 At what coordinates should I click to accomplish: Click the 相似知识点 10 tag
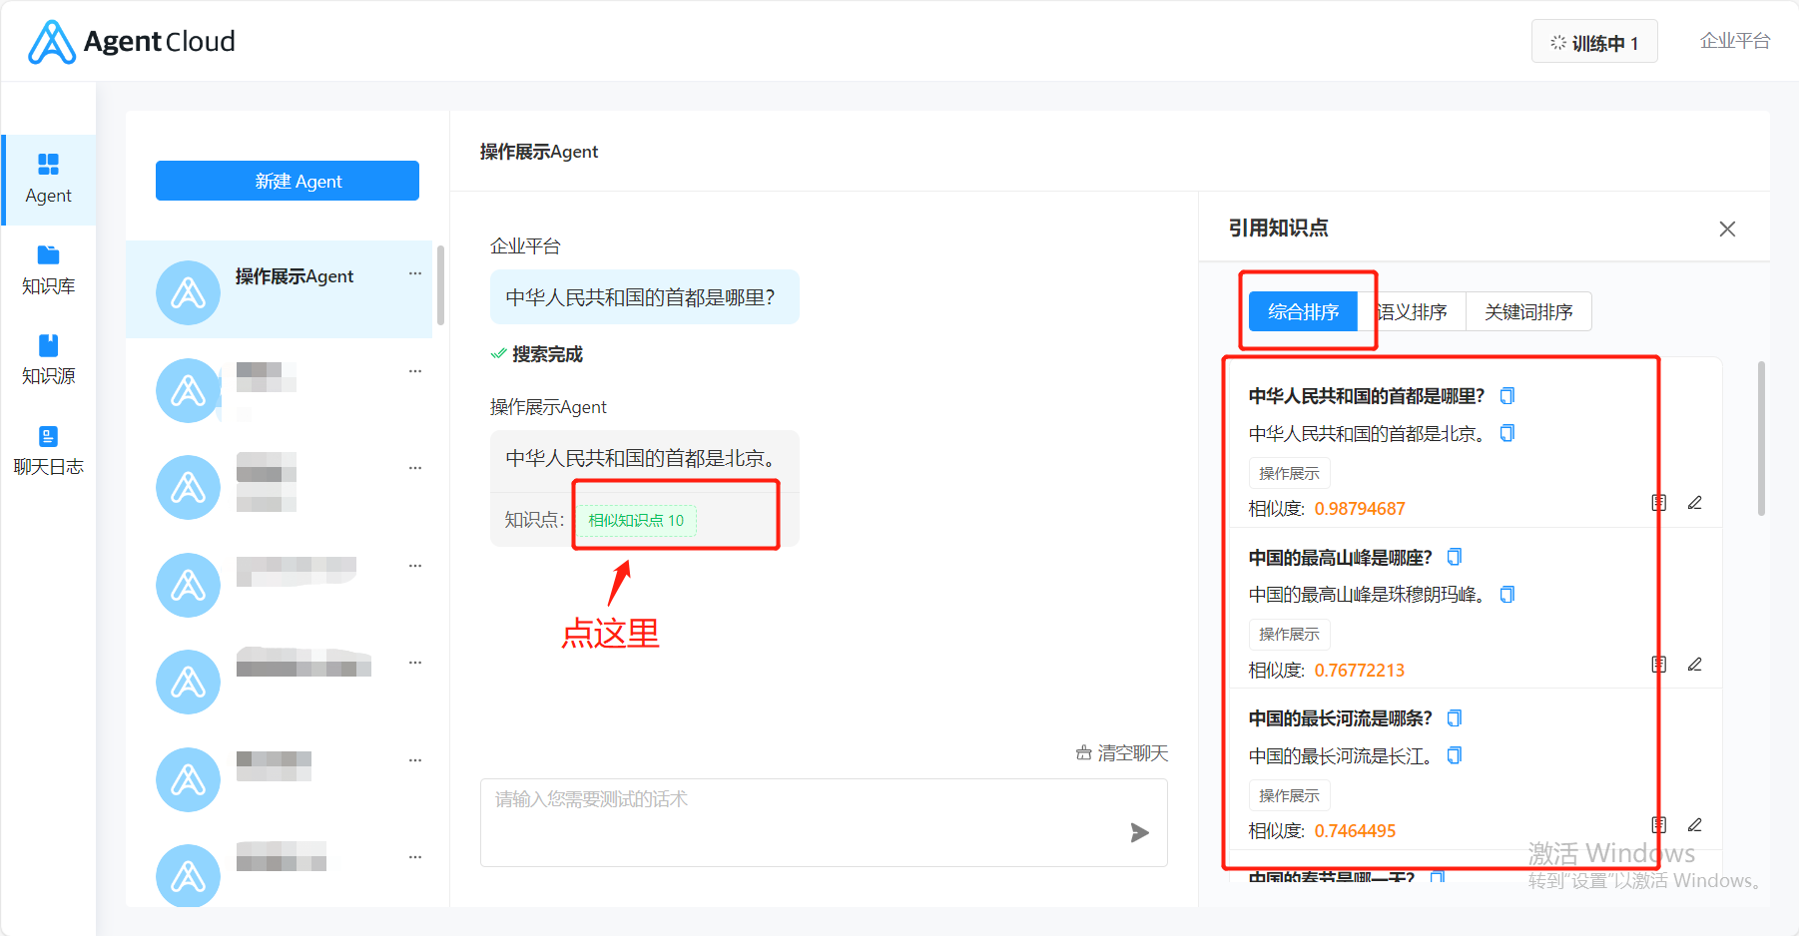pos(636,520)
